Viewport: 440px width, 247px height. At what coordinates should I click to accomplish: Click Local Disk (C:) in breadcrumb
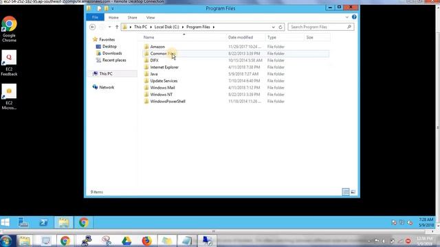[x=166, y=27]
